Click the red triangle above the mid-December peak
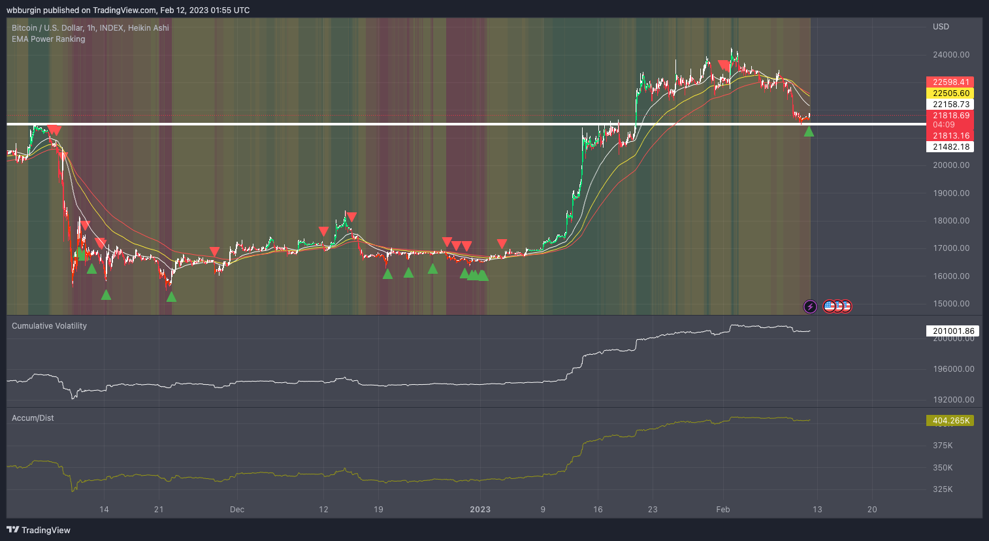 [351, 217]
